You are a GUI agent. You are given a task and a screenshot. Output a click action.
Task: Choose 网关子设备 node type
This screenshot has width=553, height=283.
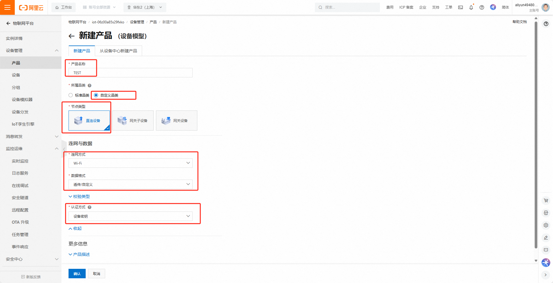[133, 121]
